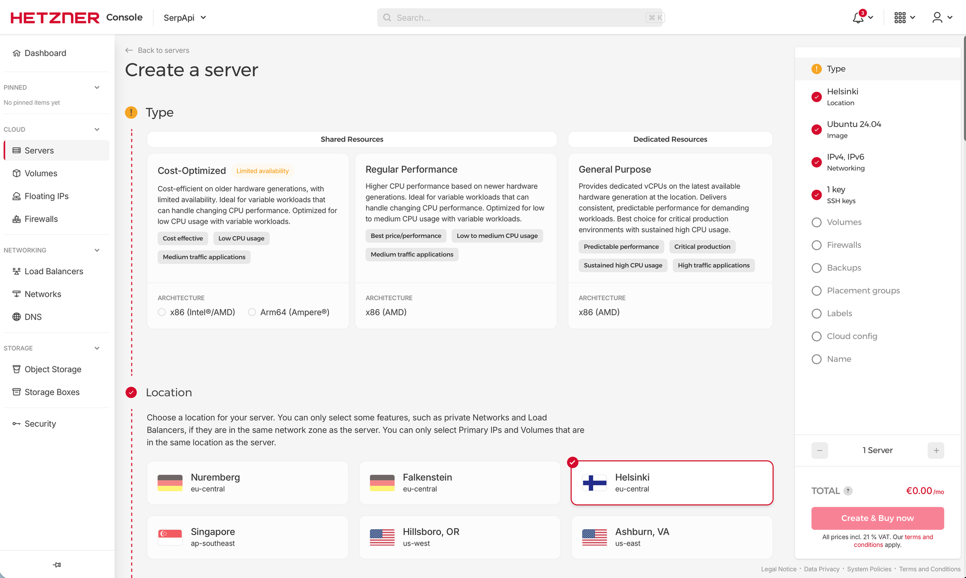Open the notifications bell icon
966x578 pixels.
(858, 18)
